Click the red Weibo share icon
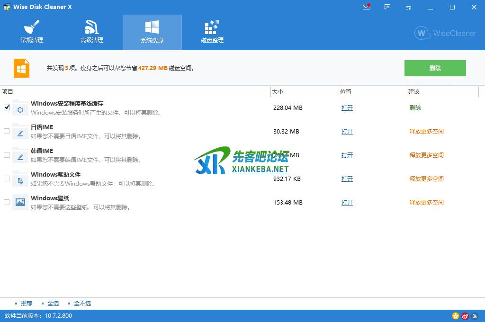This screenshot has height=322, width=485. pyautogui.click(x=465, y=316)
